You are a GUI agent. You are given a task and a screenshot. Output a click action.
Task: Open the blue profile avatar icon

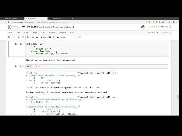173,22
